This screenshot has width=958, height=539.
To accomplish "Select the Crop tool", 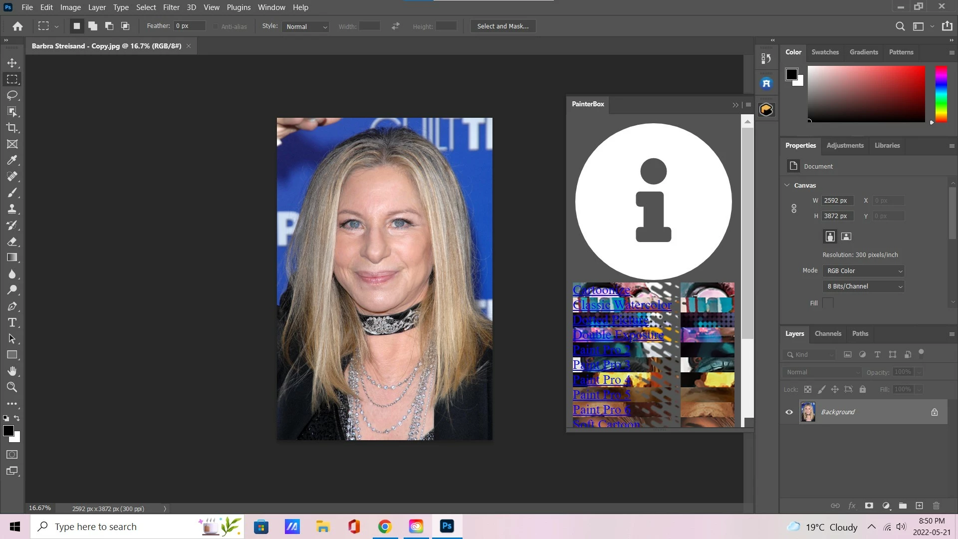I will [12, 128].
